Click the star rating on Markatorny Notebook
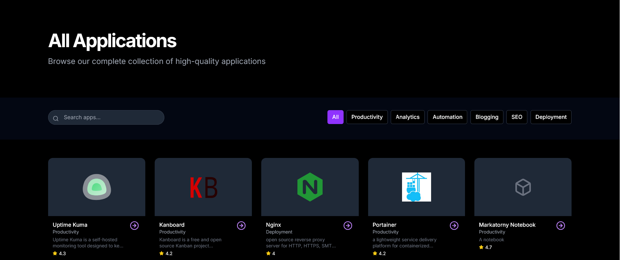This screenshot has width=620, height=260. click(486, 247)
